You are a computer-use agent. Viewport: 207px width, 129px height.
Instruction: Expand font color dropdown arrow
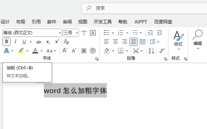(x=42, y=51)
